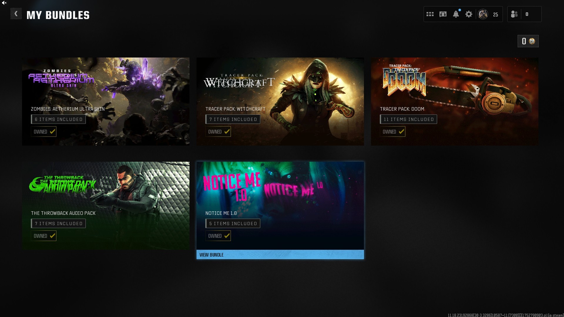This screenshot has width=564, height=317.
Task: Click the COD Points balance icon
Action: tap(532, 41)
